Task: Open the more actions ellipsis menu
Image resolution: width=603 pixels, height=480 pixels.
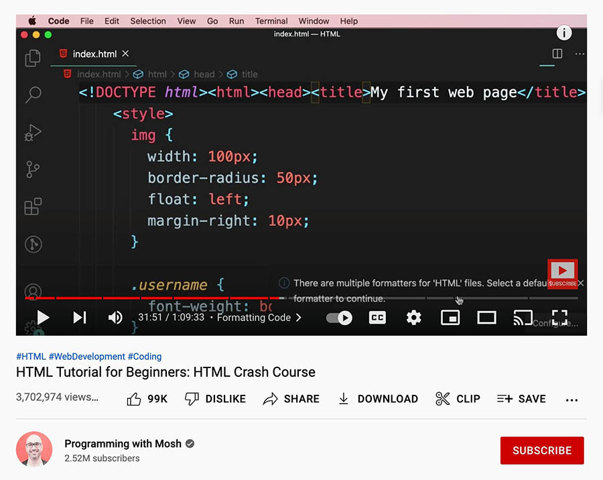Action: 572,400
